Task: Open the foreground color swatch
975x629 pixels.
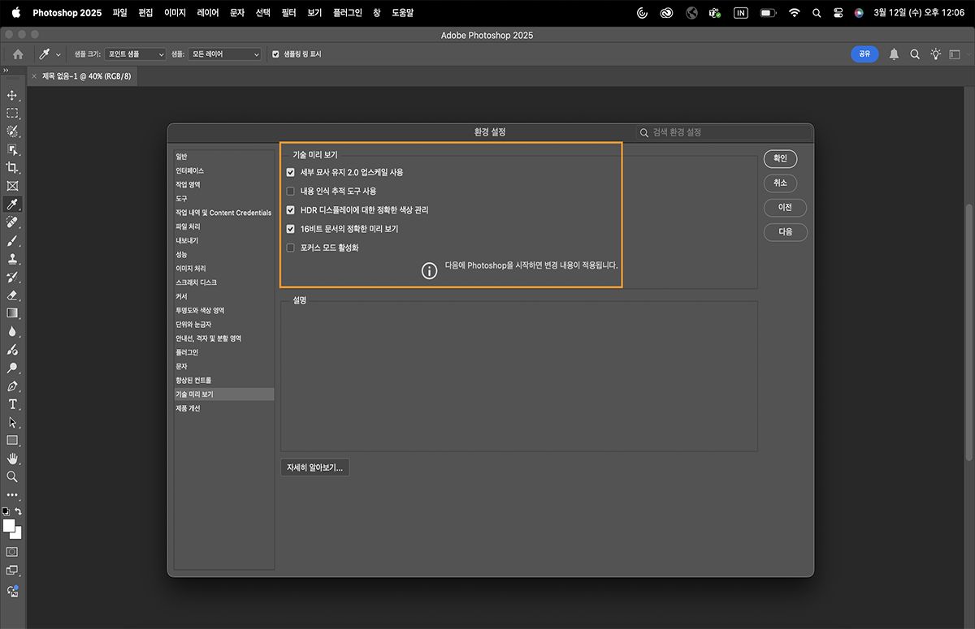Action: [9, 526]
